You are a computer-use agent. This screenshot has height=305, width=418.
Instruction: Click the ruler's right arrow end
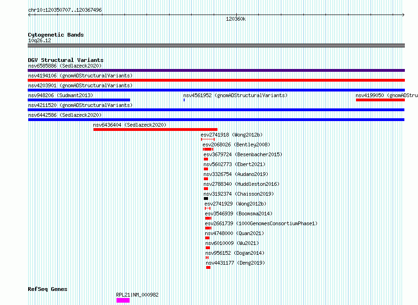click(403, 15)
